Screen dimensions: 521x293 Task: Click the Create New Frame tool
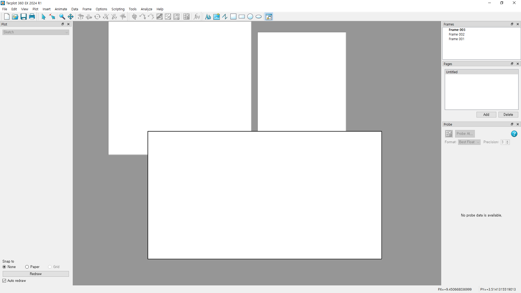click(269, 17)
